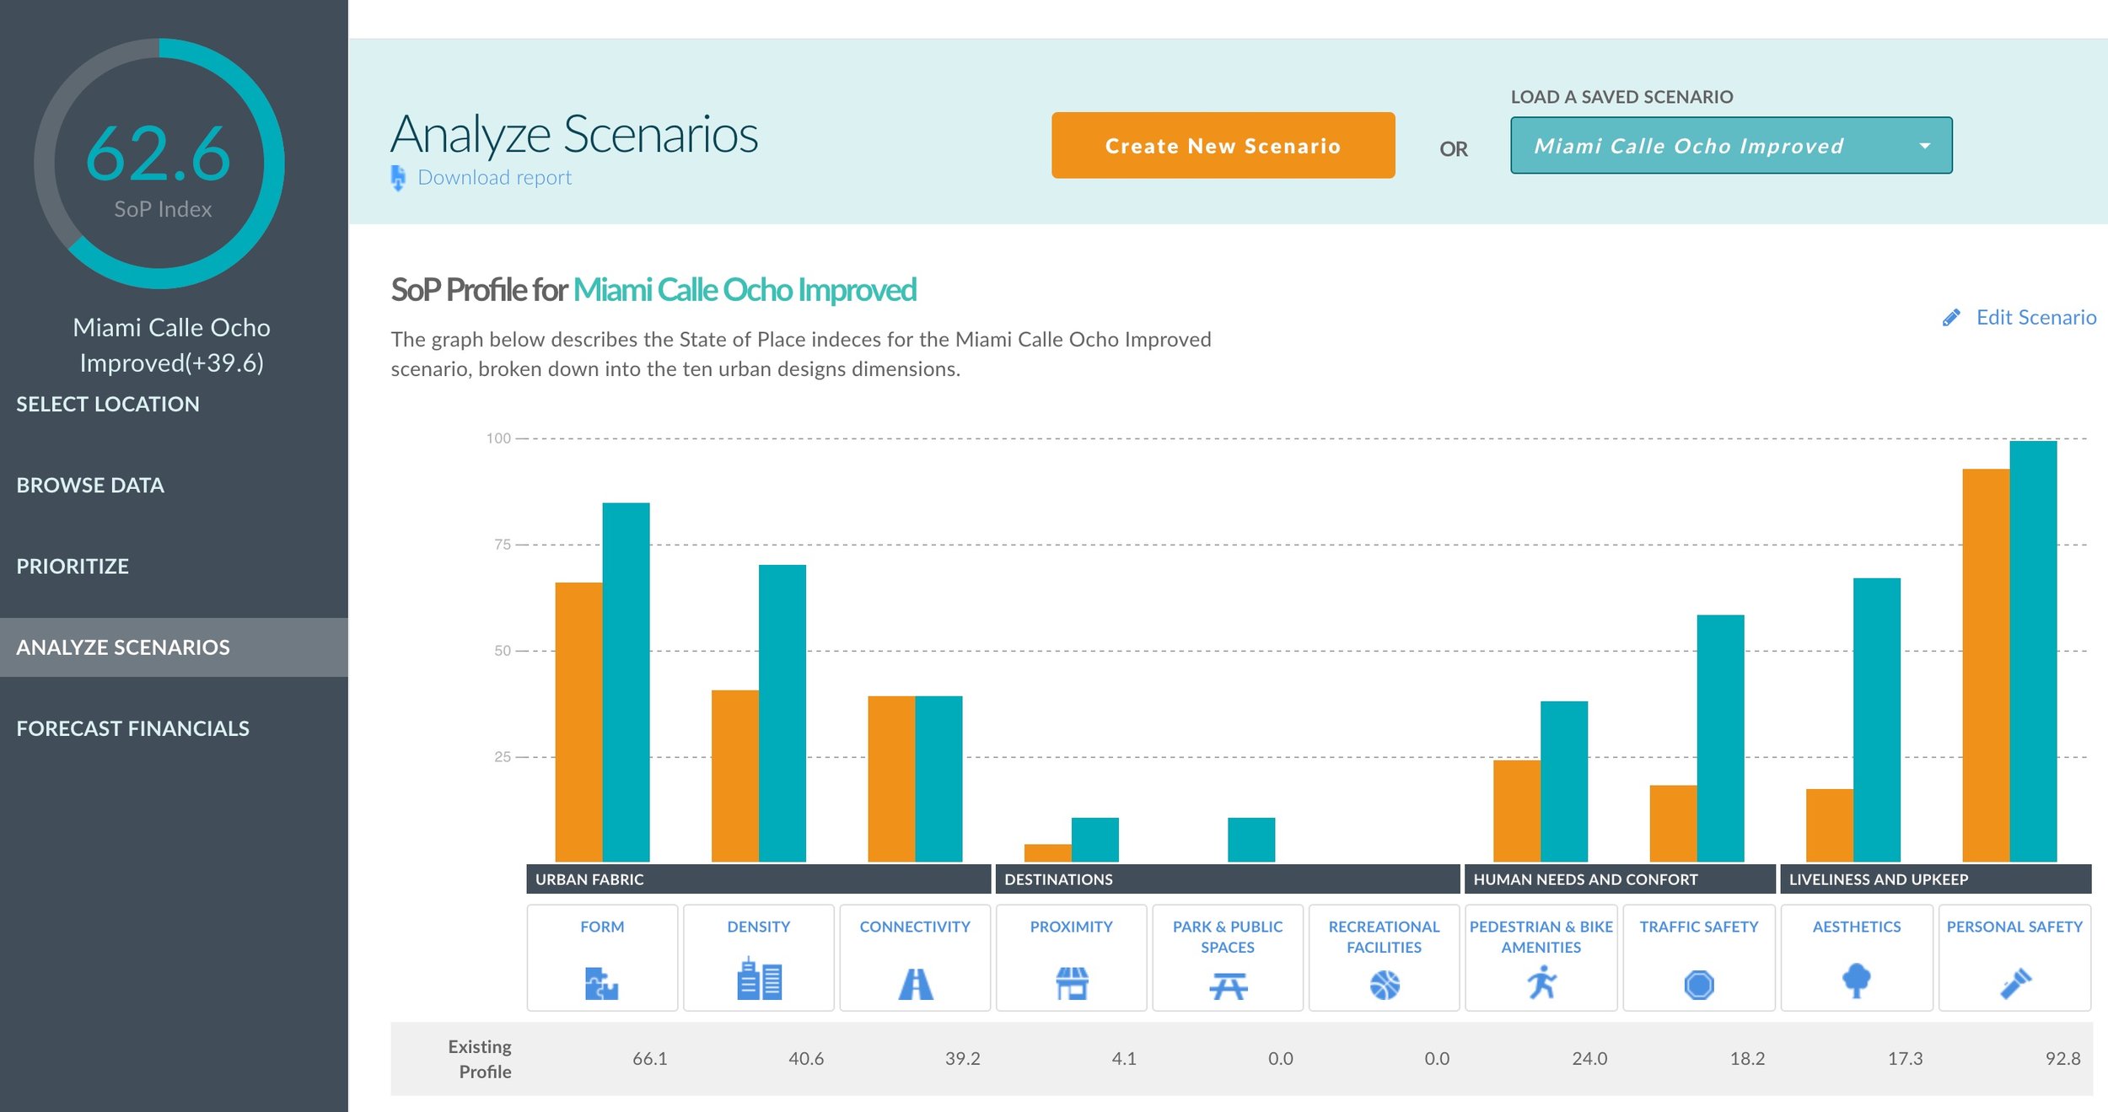2108x1112 pixels.
Task: Open the Prioritize sidebar item
Action: [x=73, y=567]
